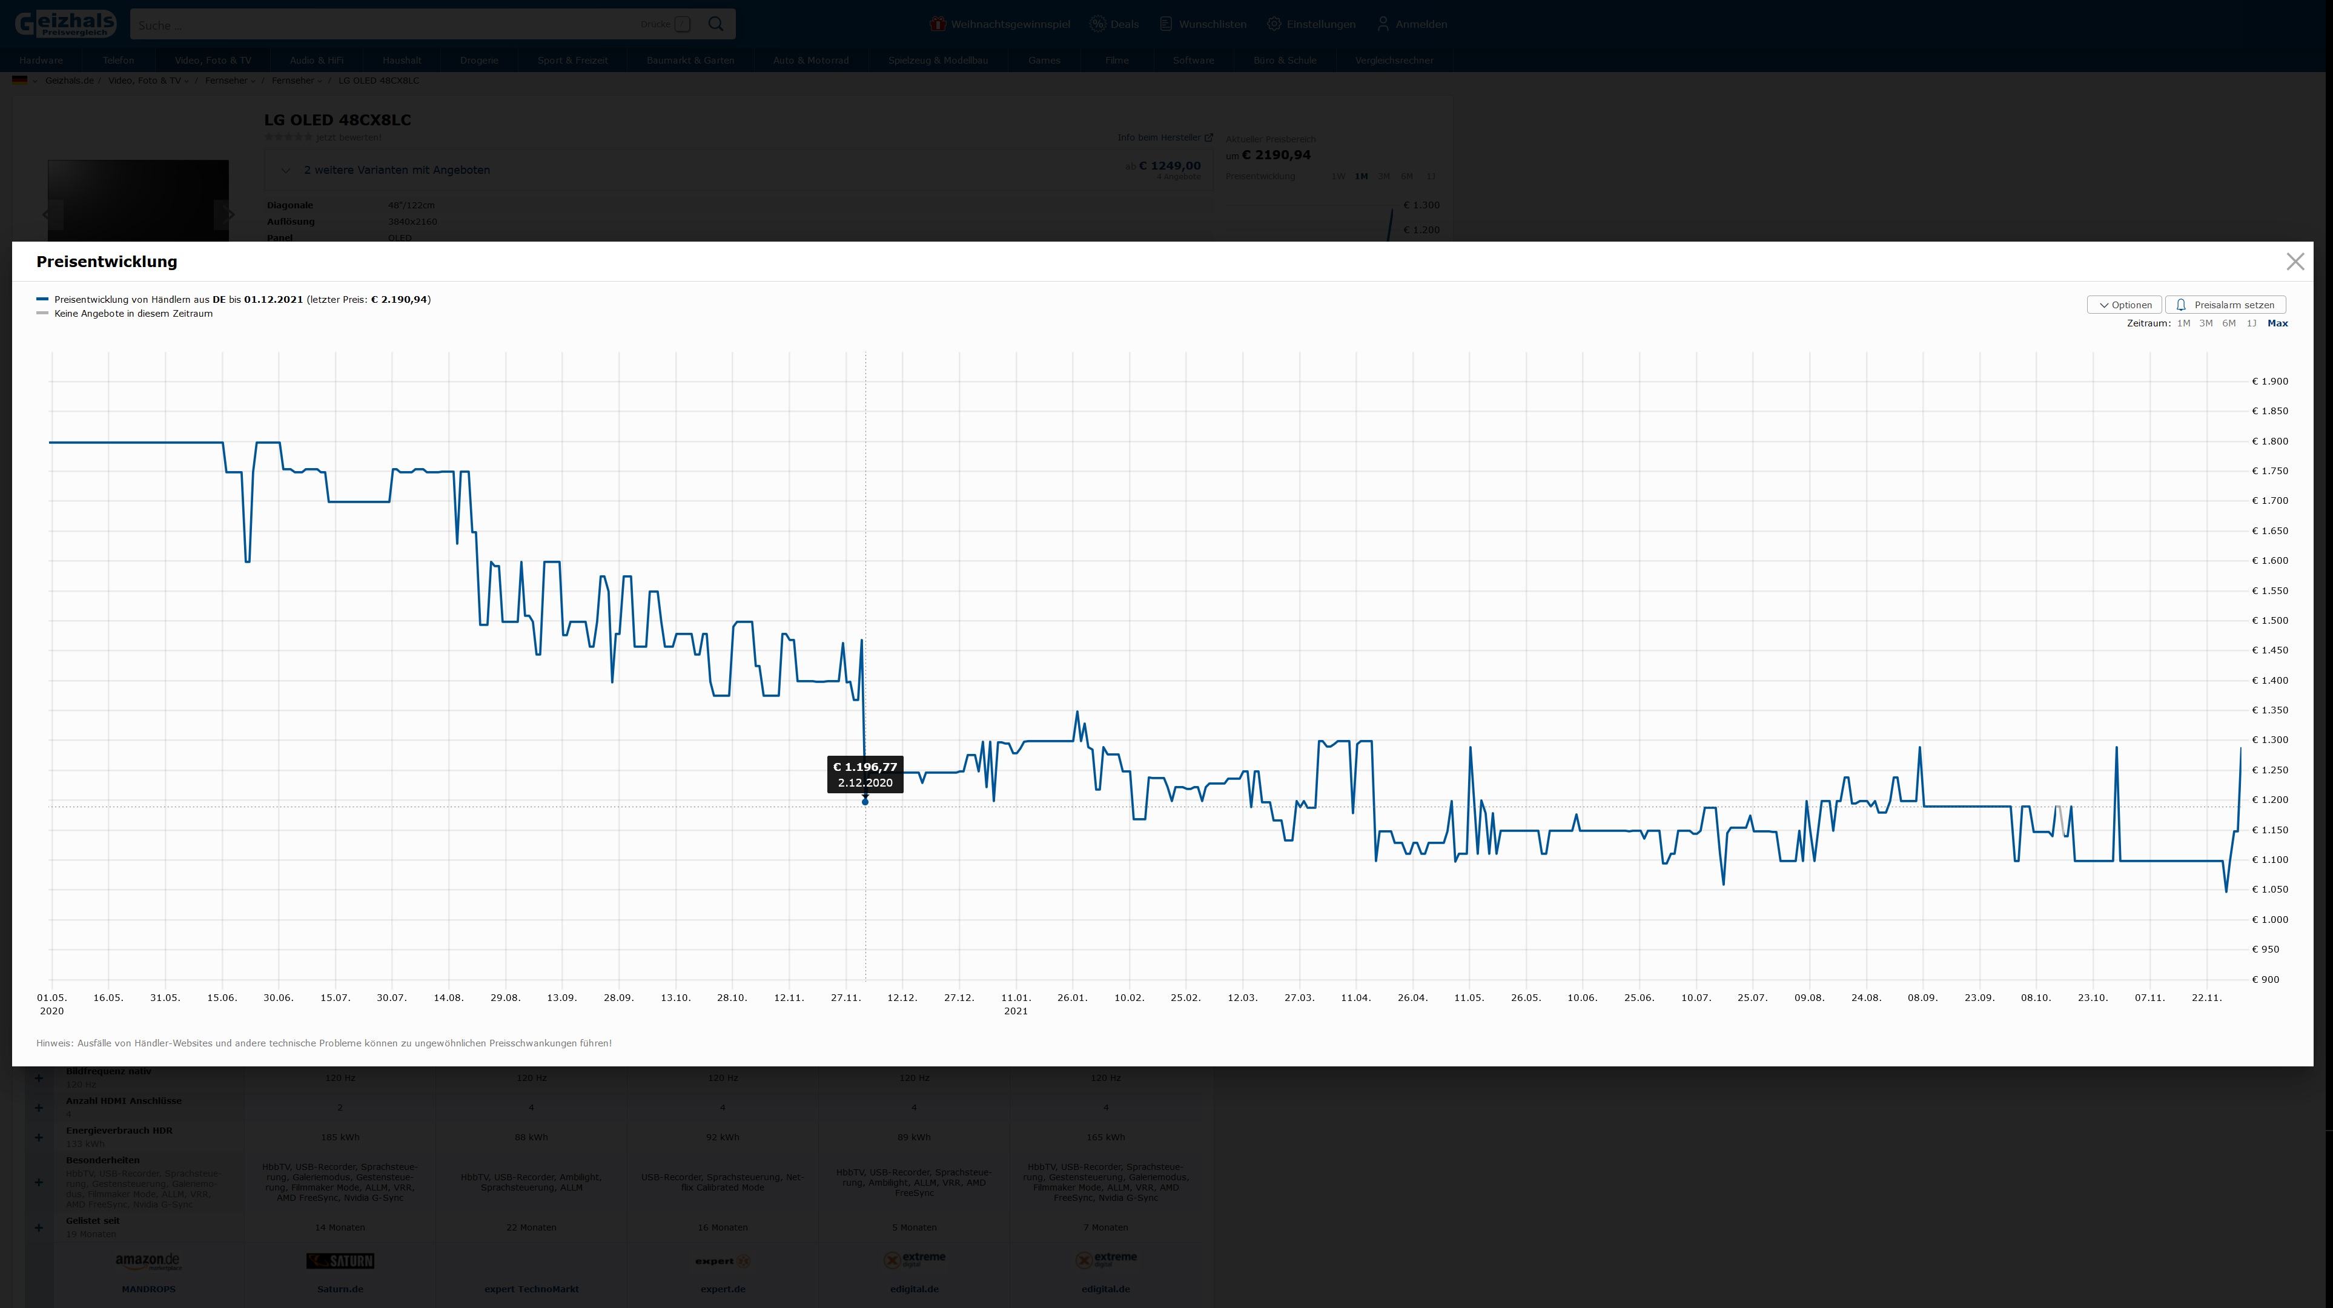
Task: Switch chart range to 1J
Action: tap(2251, 323)
